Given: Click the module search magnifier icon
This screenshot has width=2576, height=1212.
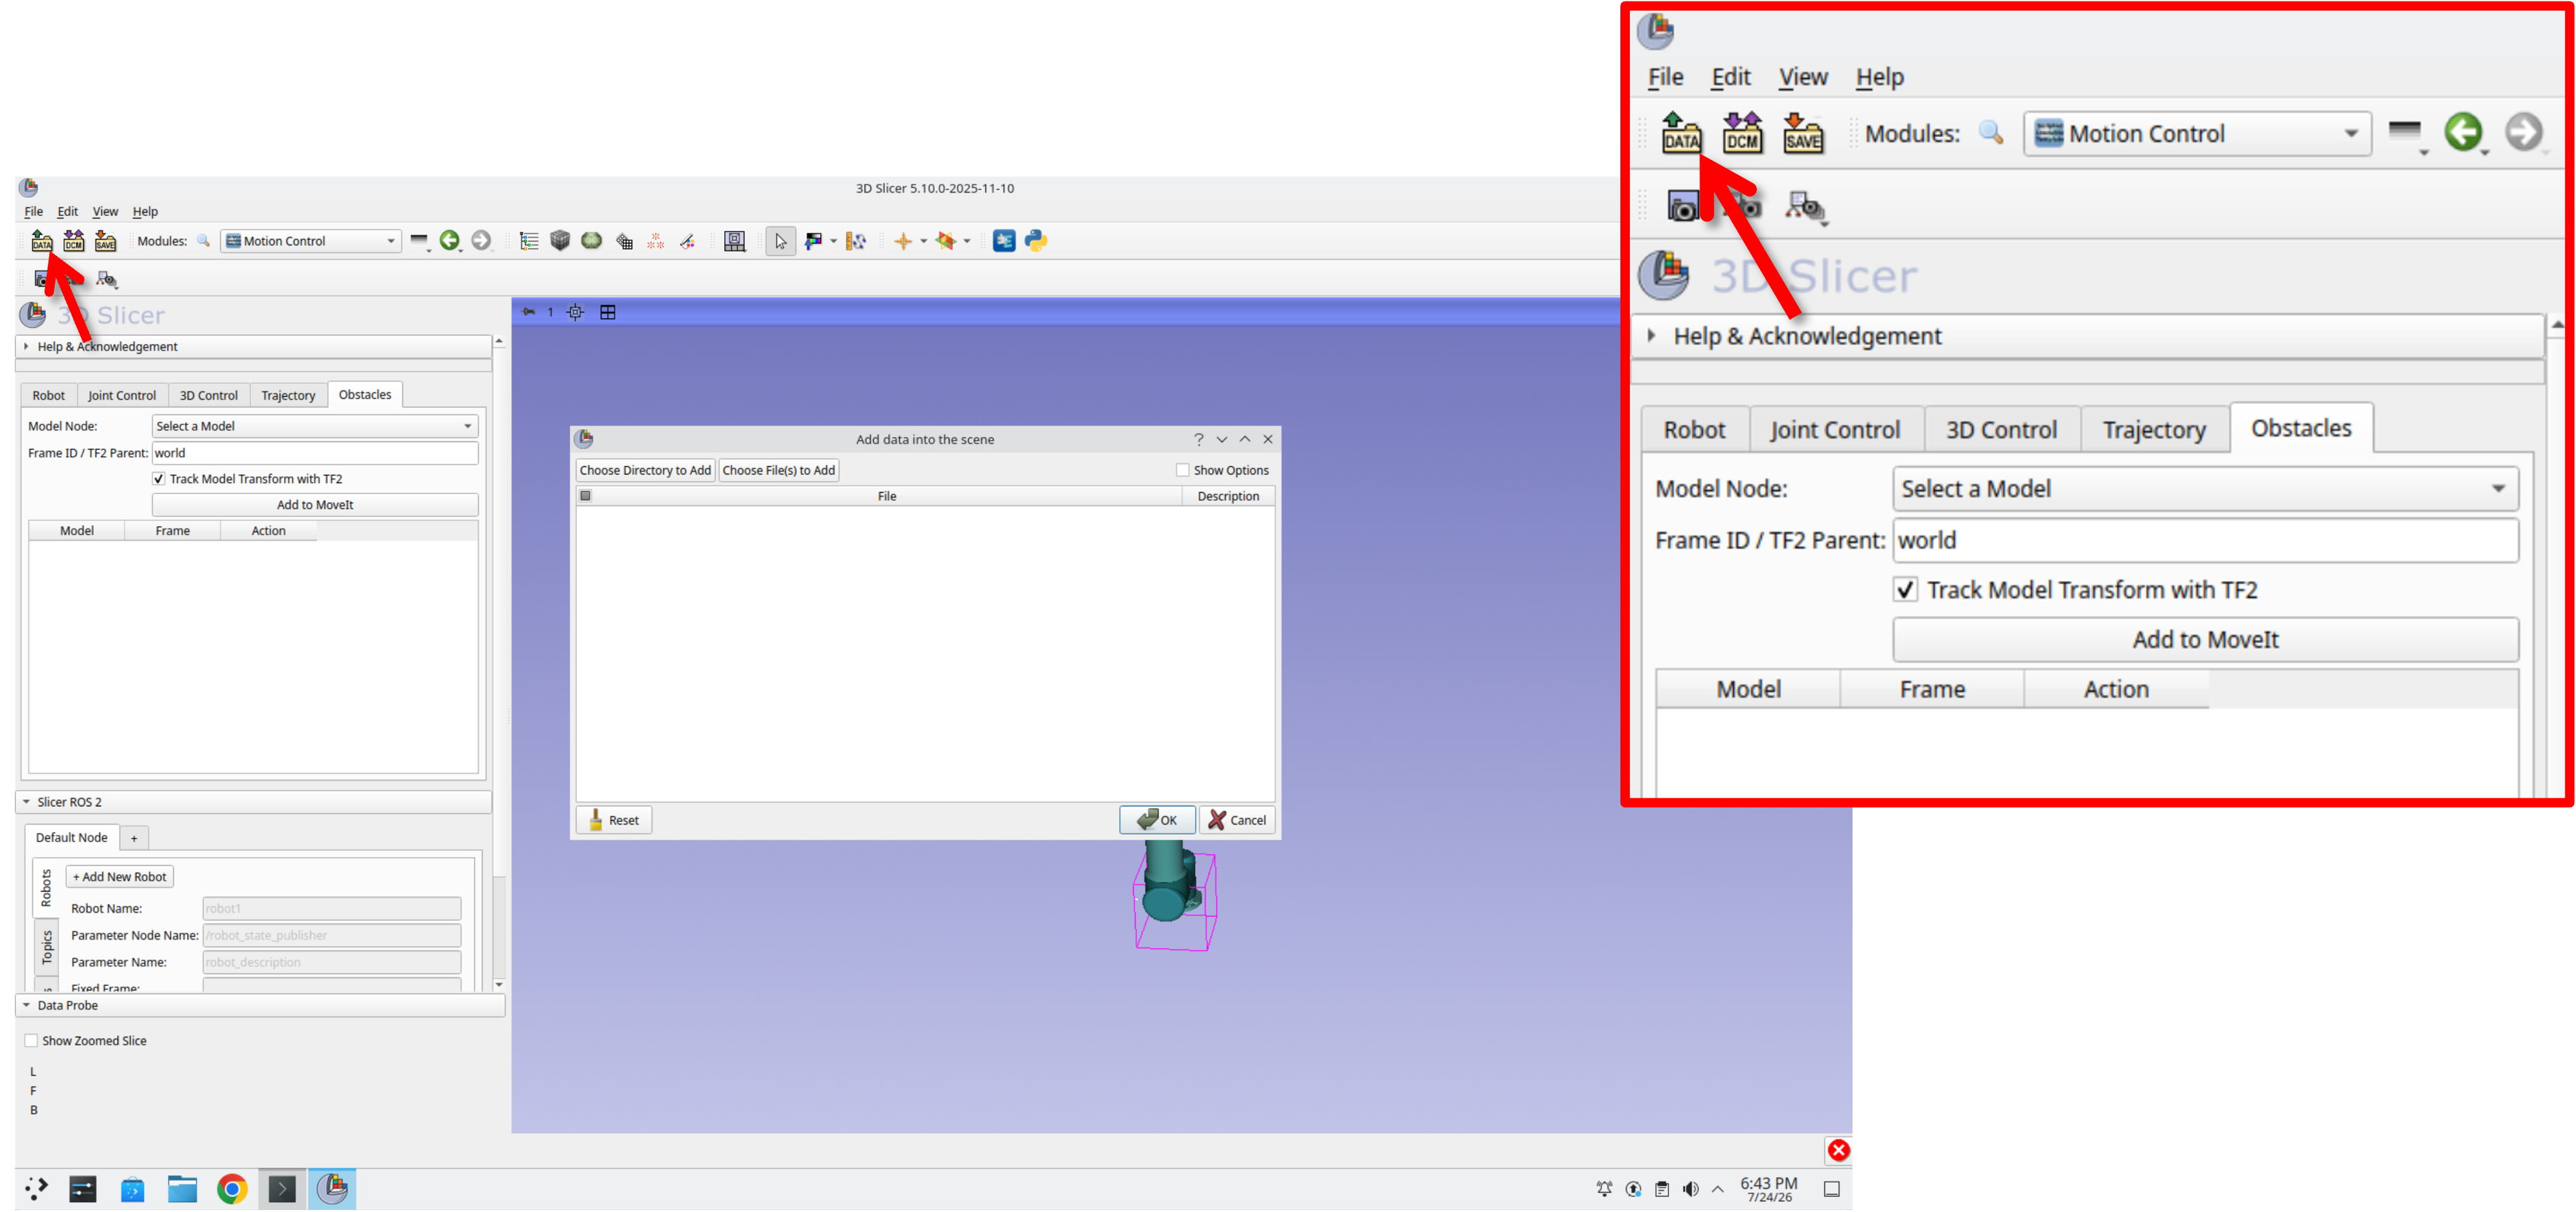Looking at the screenshot, I should pyautogui.click(x=203, y=241).
